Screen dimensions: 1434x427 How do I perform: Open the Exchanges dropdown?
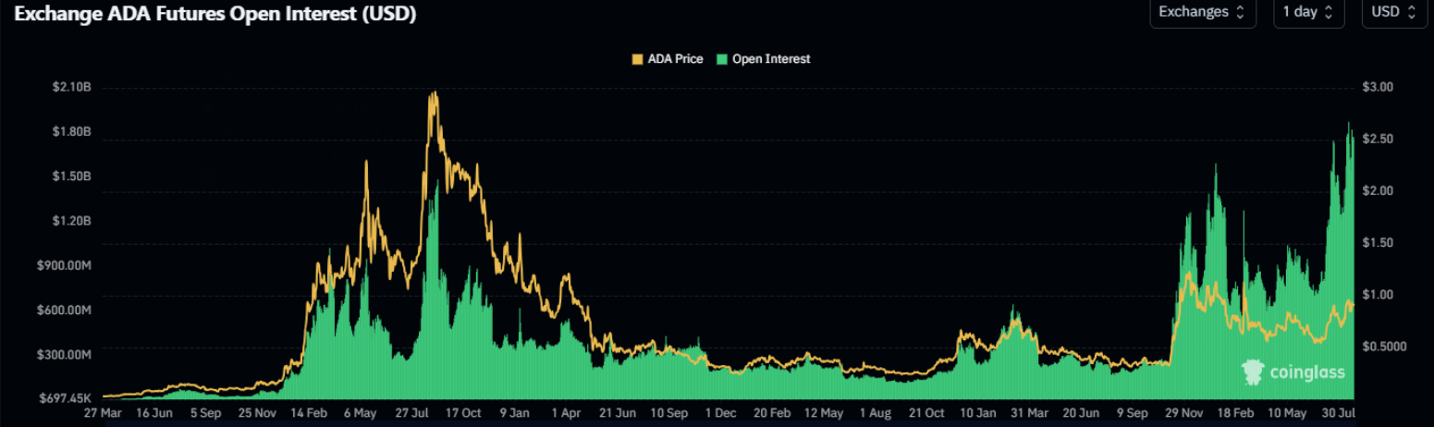tap(1203, 12)
